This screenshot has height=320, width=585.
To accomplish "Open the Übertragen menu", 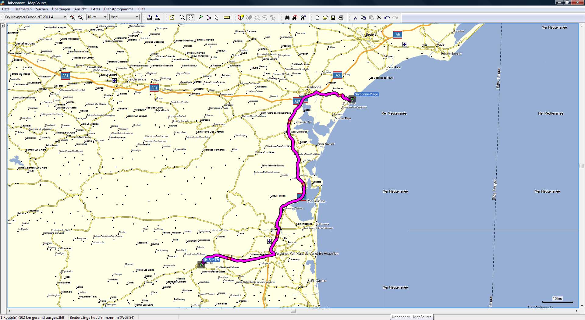I will pos(61,9).
